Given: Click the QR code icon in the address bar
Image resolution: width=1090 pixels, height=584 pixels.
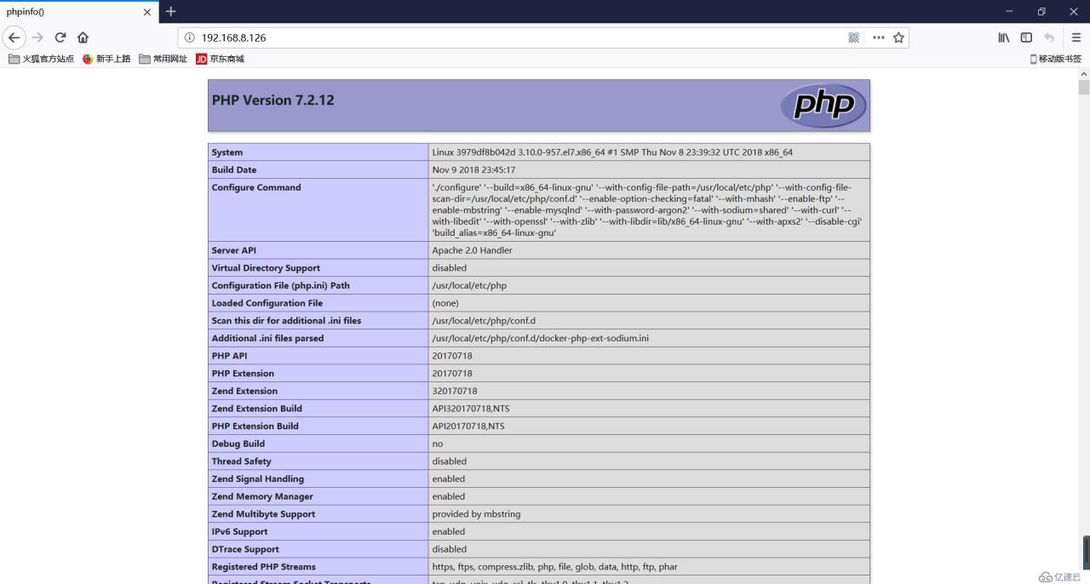Looking at the screenshot, I should coord(853,37).
